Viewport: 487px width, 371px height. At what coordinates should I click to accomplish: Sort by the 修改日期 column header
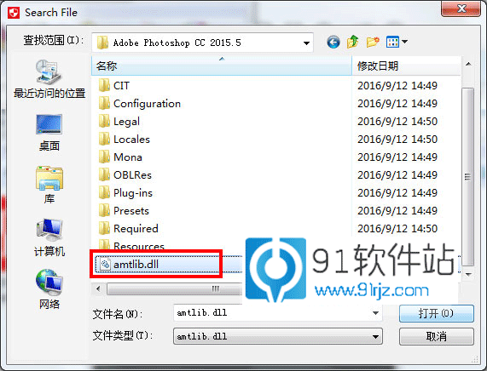406,66
